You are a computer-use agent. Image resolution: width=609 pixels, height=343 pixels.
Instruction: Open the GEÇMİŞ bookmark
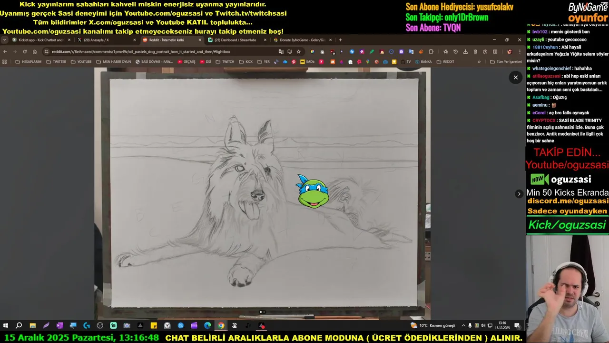[186, 61]
